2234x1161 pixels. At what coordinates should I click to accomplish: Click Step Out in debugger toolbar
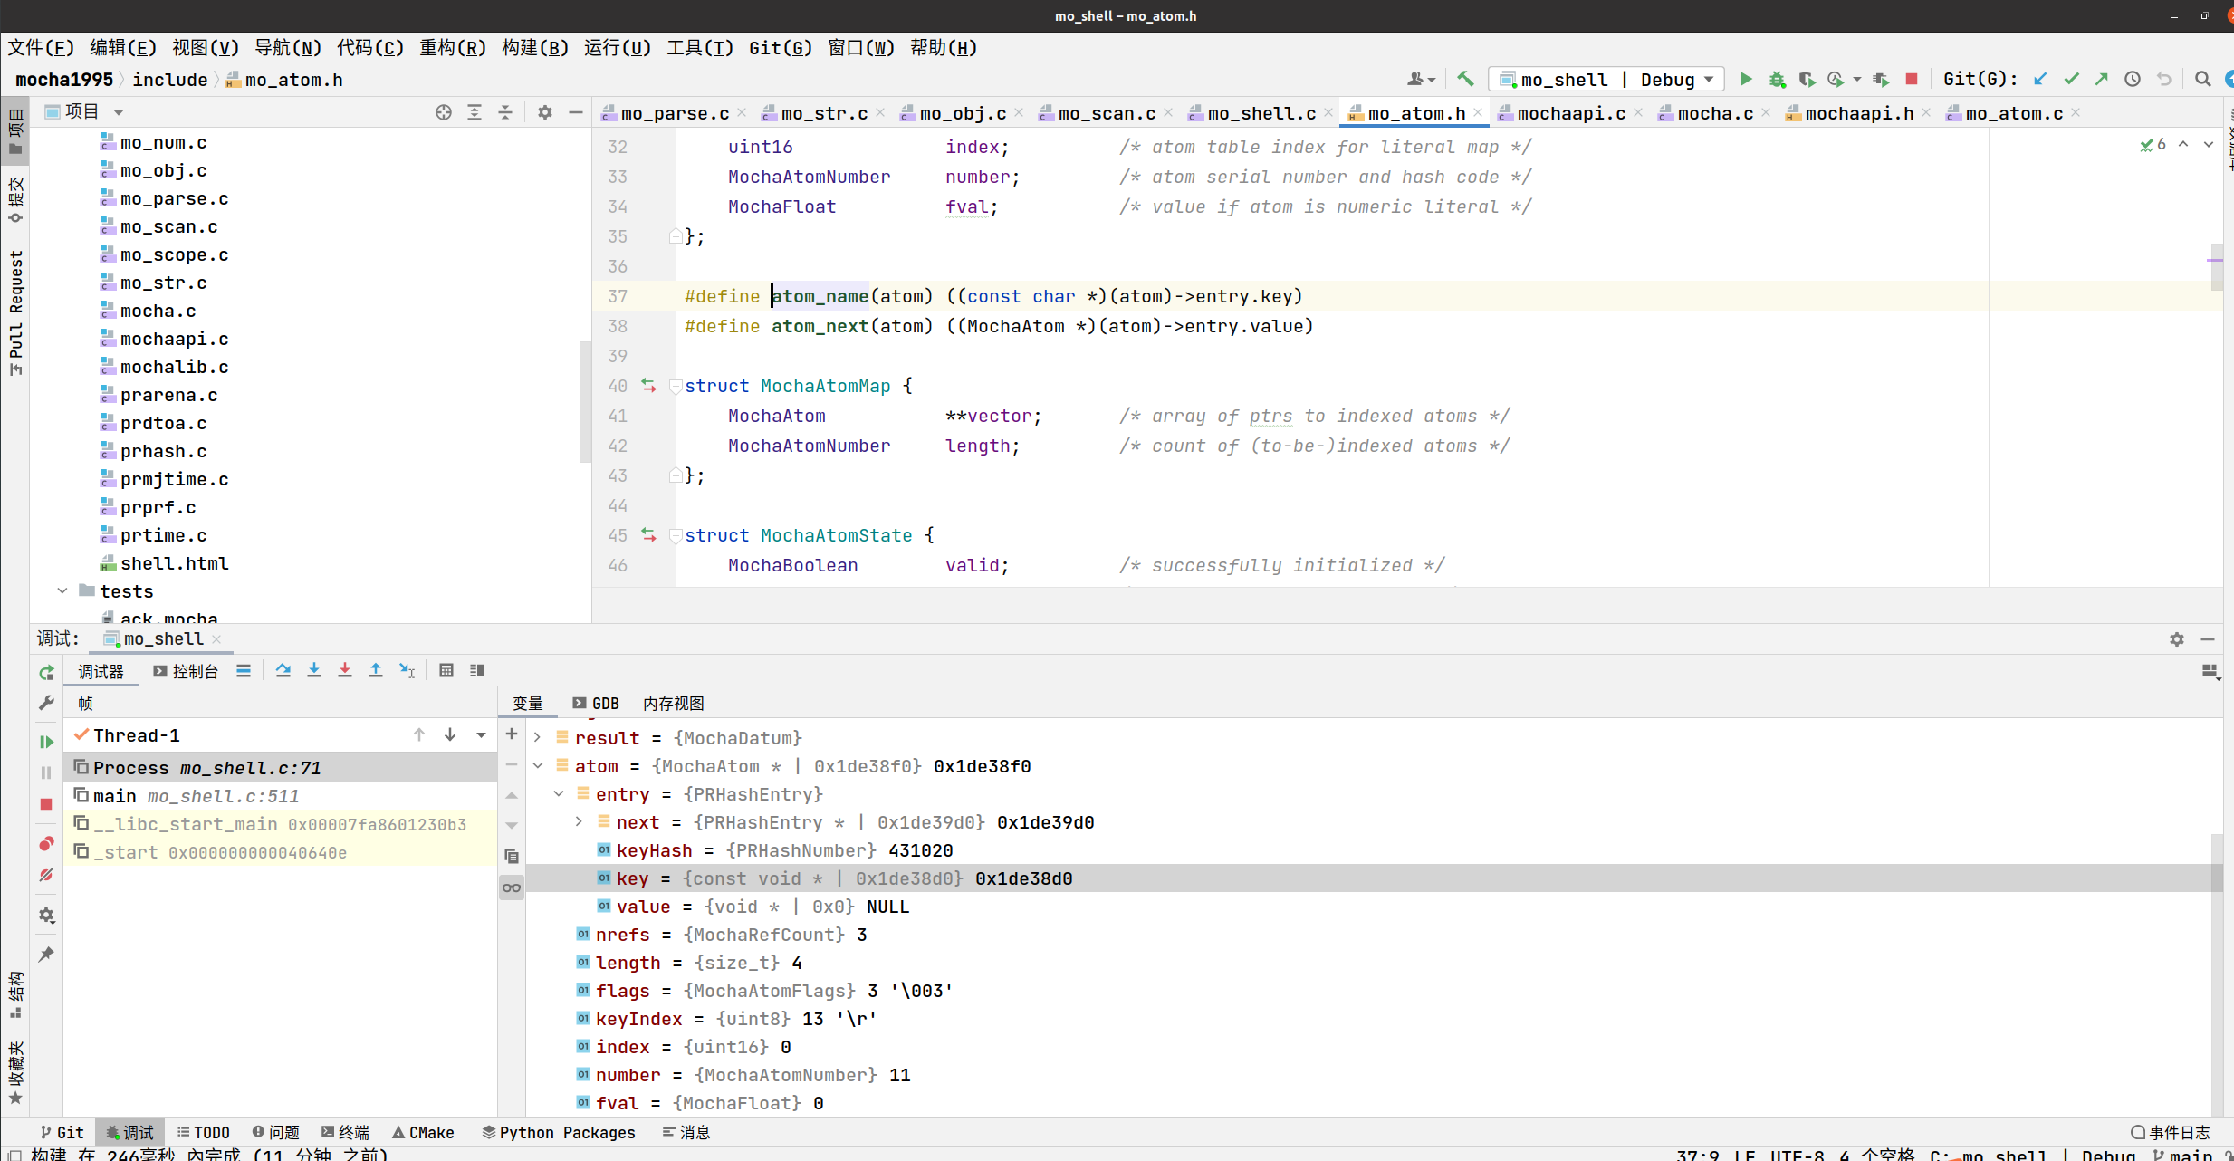coord(376,670)
